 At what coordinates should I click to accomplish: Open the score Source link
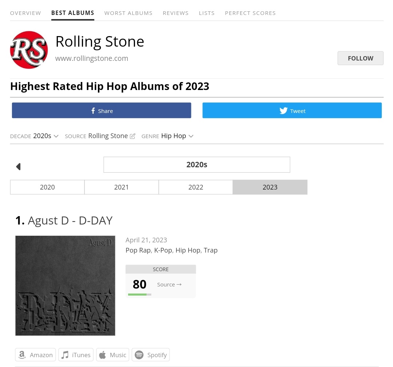[169, 284]
